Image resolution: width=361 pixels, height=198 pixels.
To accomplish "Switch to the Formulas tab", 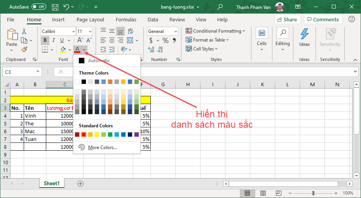I will click(126, 19).
